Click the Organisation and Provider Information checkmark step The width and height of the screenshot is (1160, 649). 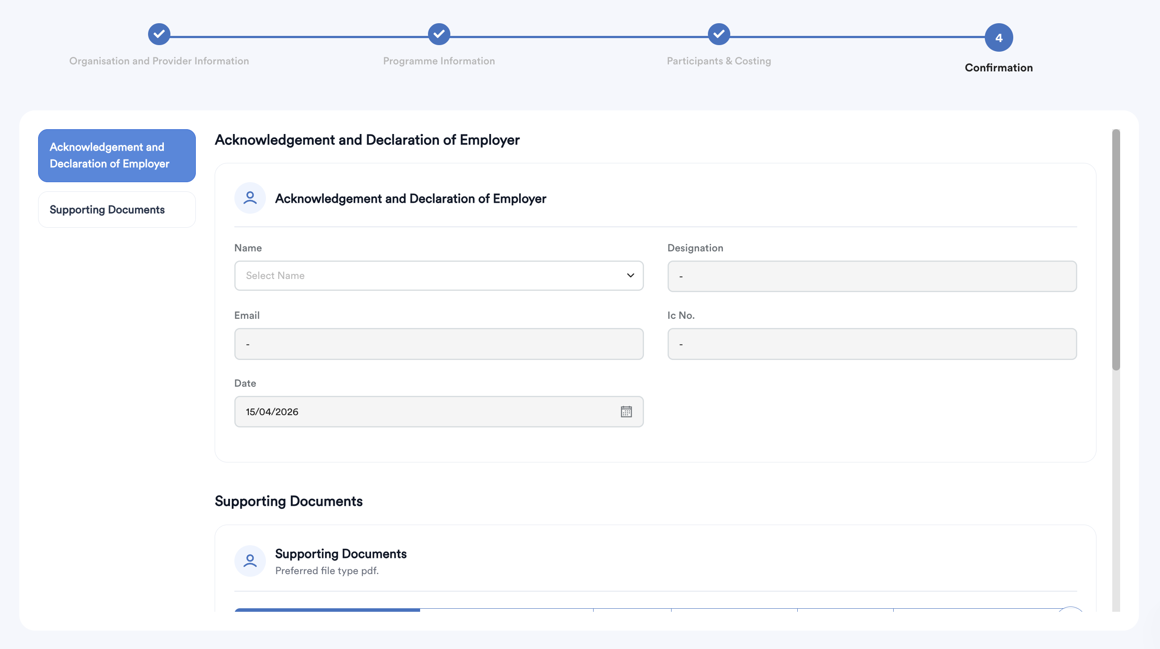(x=159, y=34)
